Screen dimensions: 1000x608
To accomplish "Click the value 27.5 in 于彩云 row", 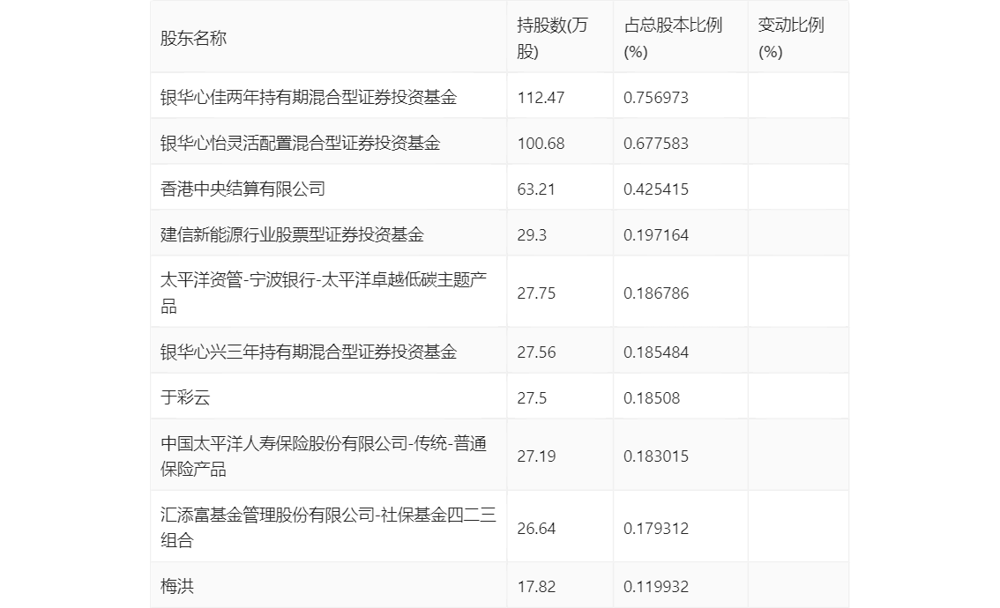I will click(531, 398).
